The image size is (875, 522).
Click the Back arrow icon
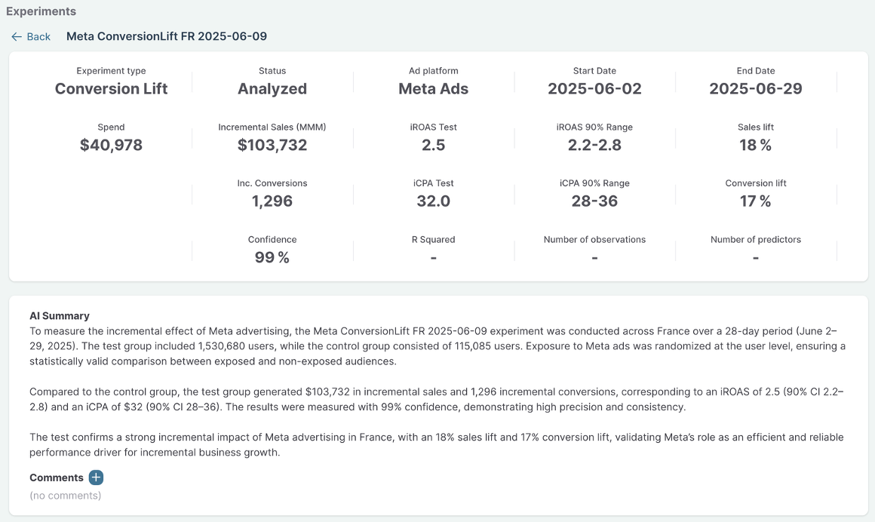17,36
